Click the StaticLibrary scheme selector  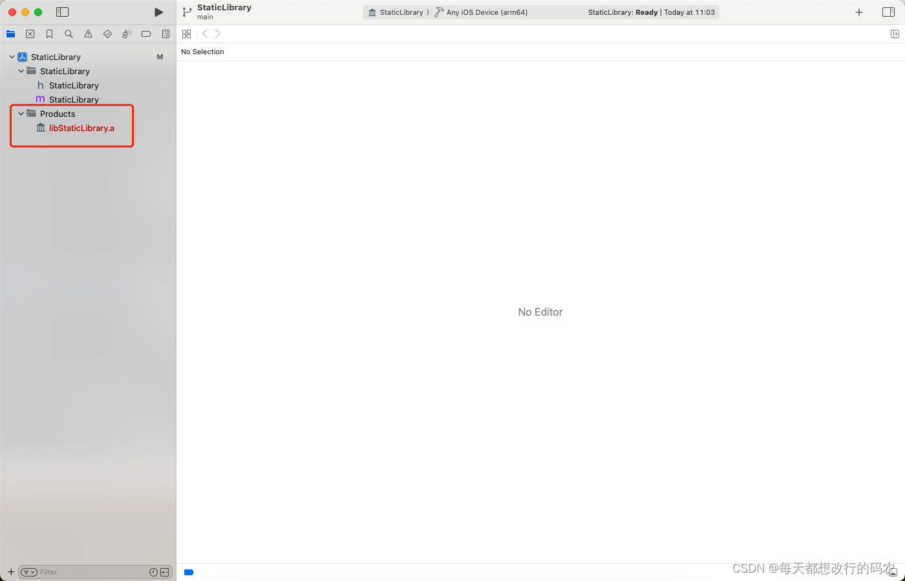tap(395, 12)
